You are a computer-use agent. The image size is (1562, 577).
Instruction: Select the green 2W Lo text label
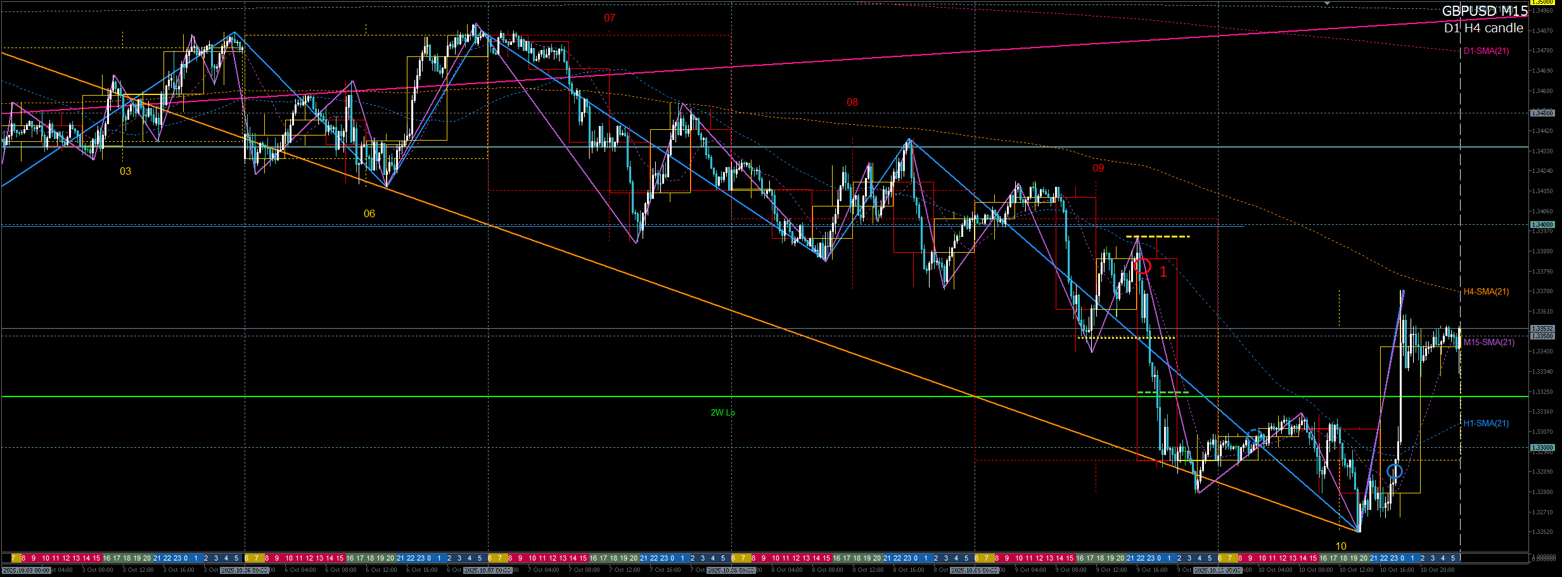point(722,413)
